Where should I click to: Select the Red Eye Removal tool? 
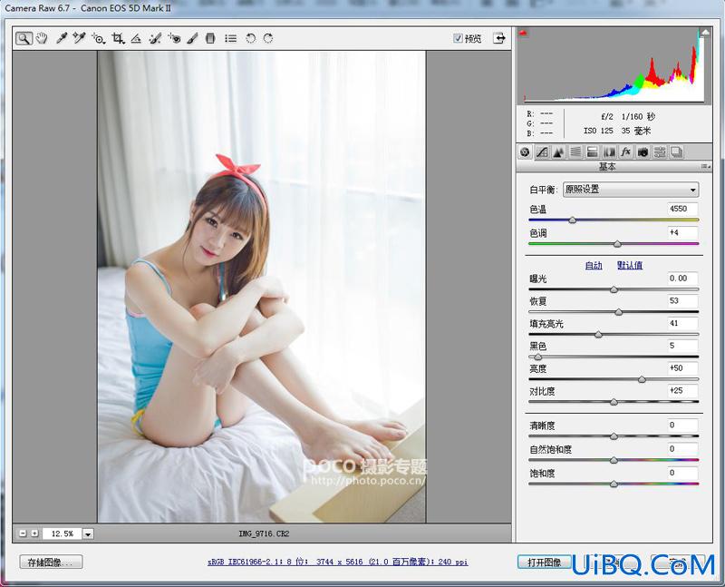pos(174,38)
